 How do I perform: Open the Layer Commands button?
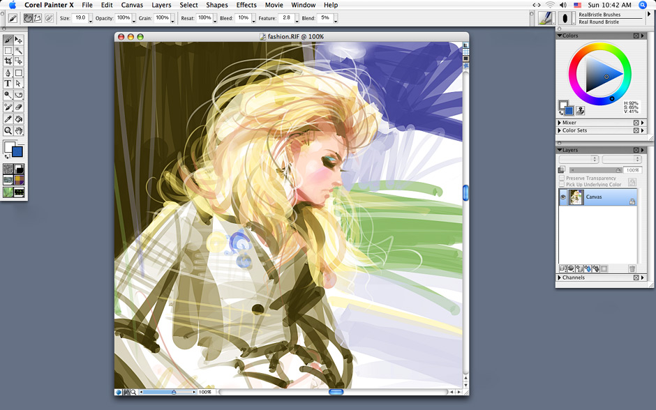[x=563, y=268]
